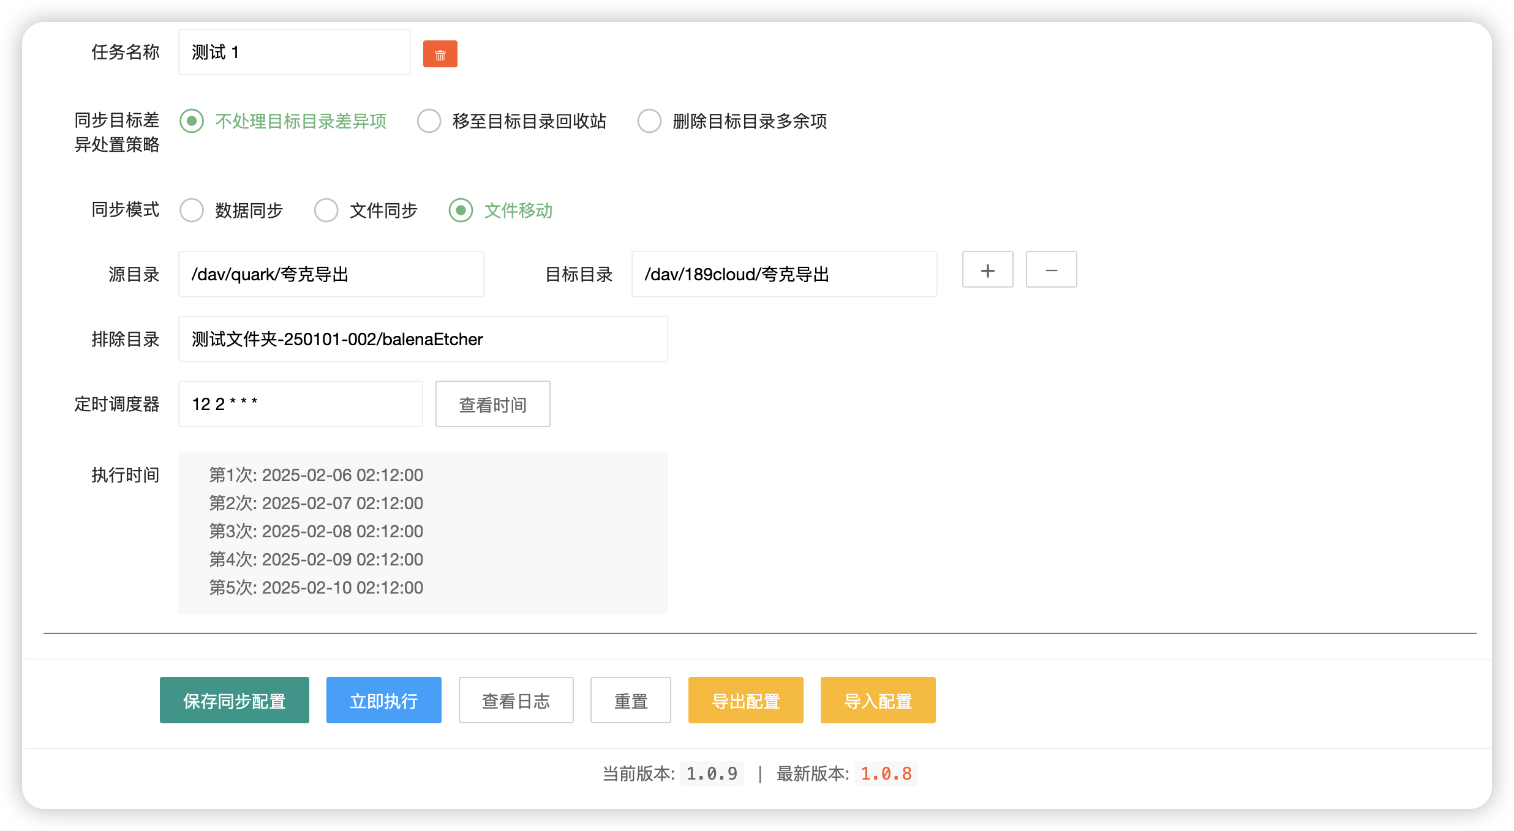Open logs via 查看日志 button
The width and height of the screenshot is (1514, 831).
point(516,699)
